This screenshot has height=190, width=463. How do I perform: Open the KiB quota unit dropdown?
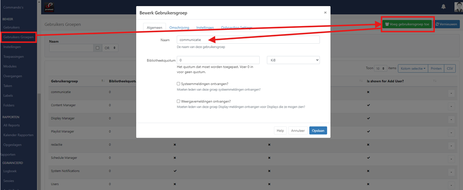(293, 60)
